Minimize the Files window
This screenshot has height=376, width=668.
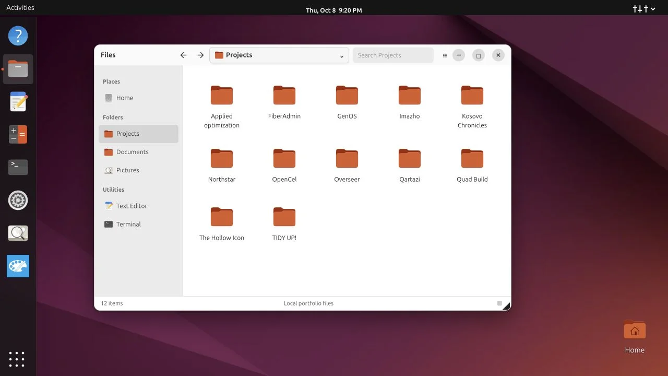(458, 55)
